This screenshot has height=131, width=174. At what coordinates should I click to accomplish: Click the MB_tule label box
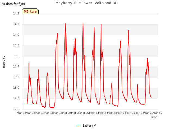[30, 11]
